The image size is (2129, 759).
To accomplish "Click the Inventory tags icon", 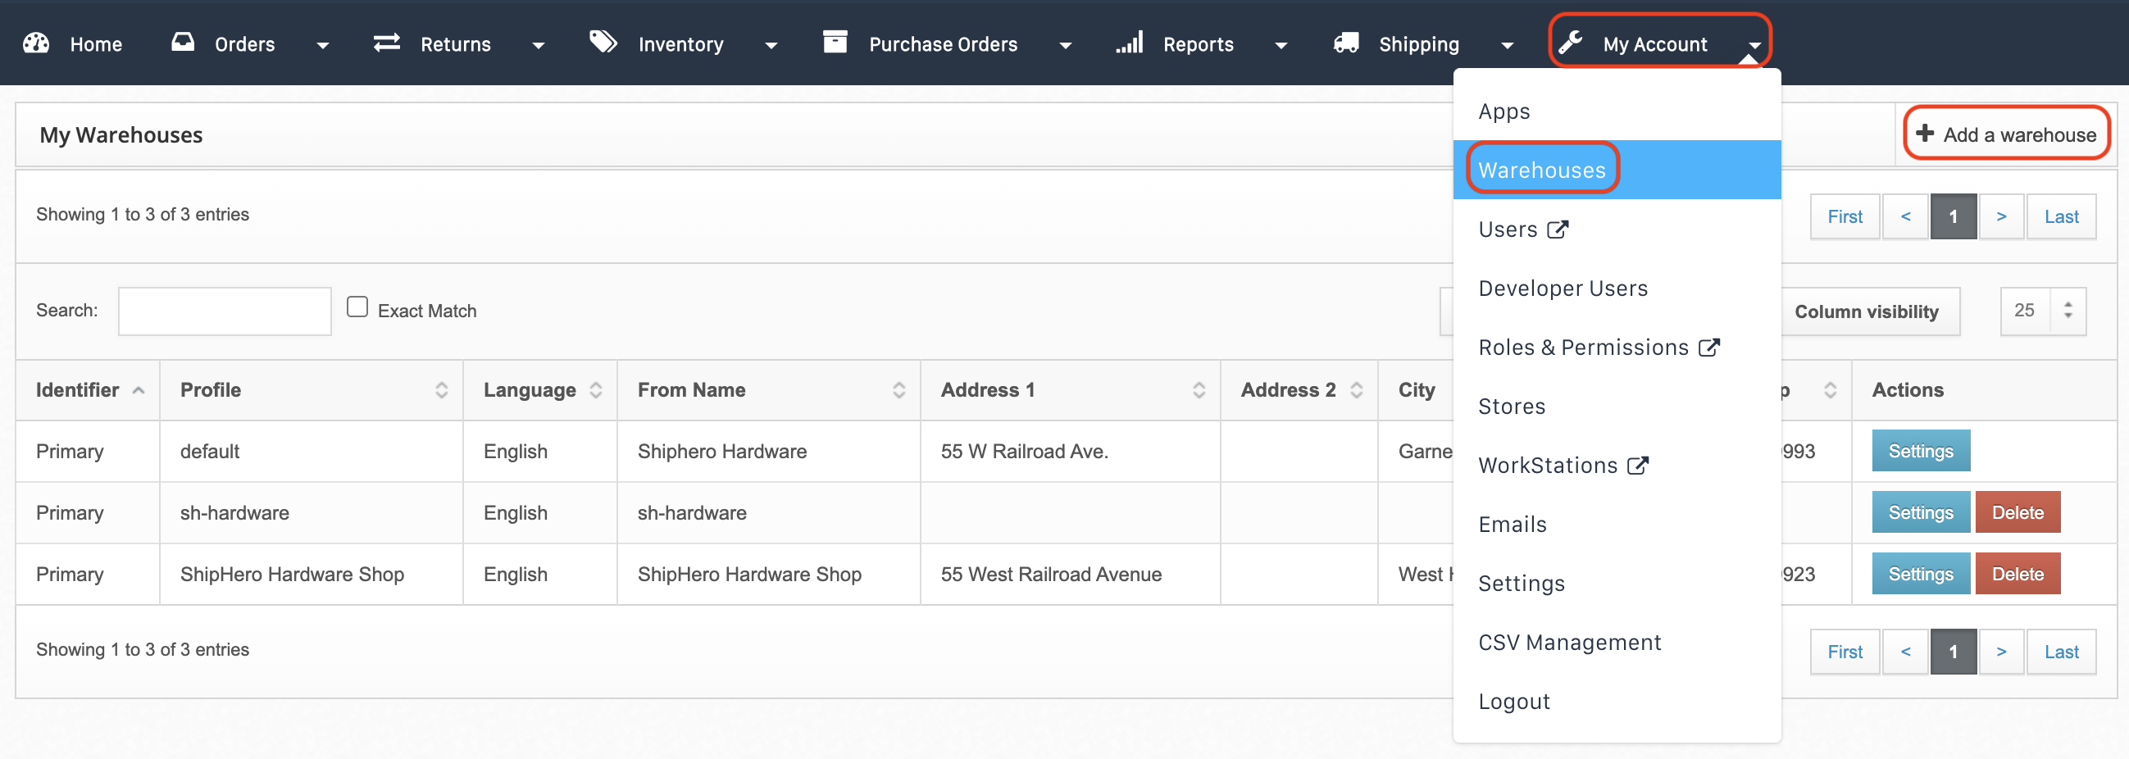I will pos(603,42).
